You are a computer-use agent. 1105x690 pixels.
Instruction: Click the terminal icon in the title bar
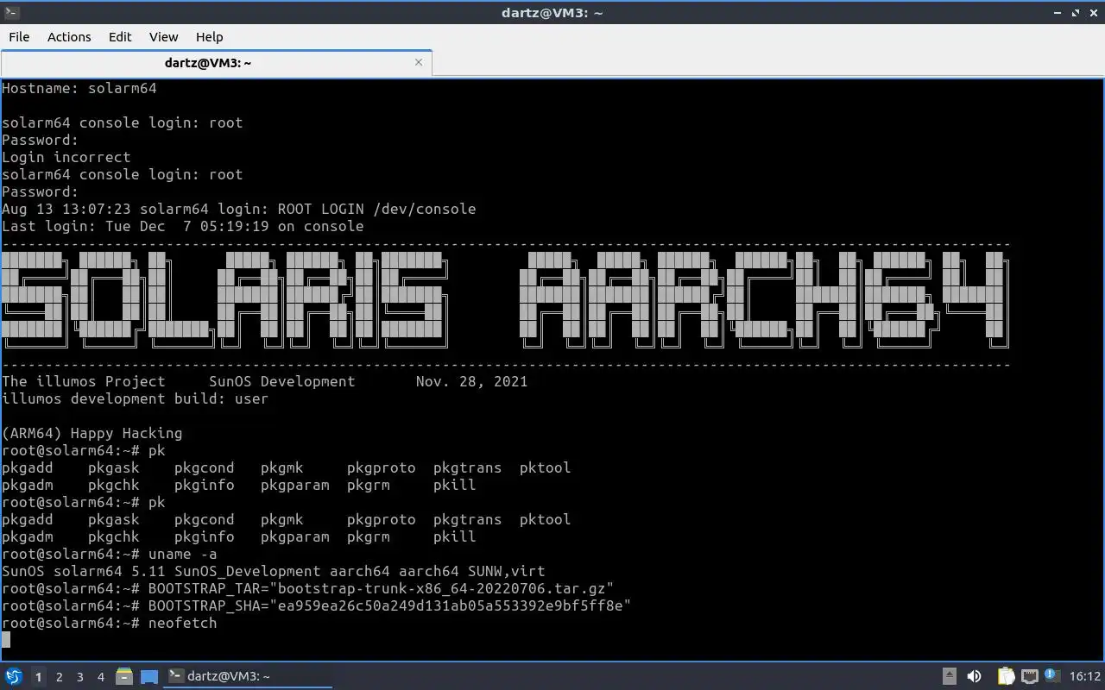click(12, 12)
